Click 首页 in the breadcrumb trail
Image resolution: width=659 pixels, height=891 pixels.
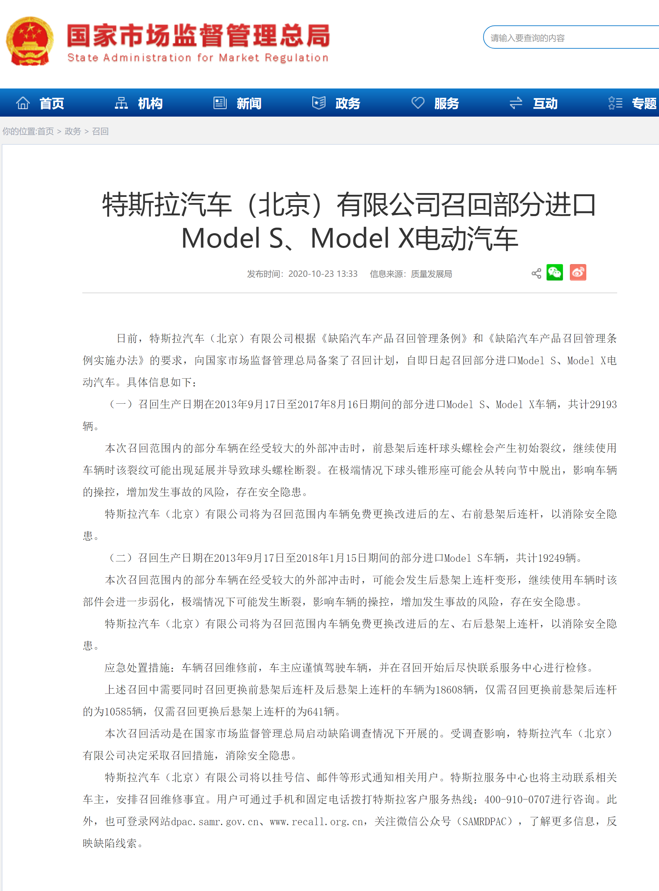46,131
